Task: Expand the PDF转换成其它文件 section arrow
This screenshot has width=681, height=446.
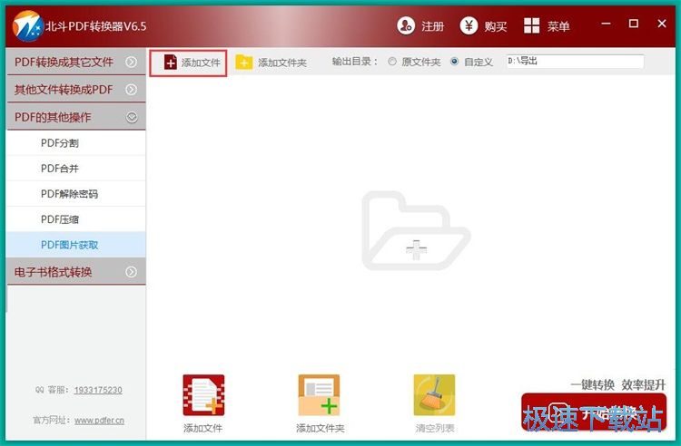Action: tap(131, 62)
